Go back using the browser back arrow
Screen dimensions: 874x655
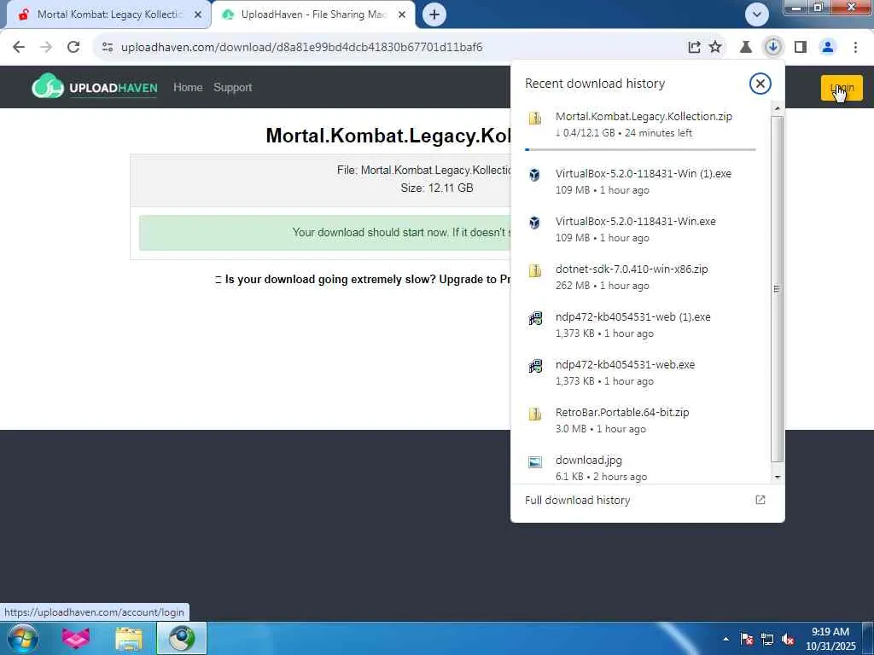(x=19, y=47)
